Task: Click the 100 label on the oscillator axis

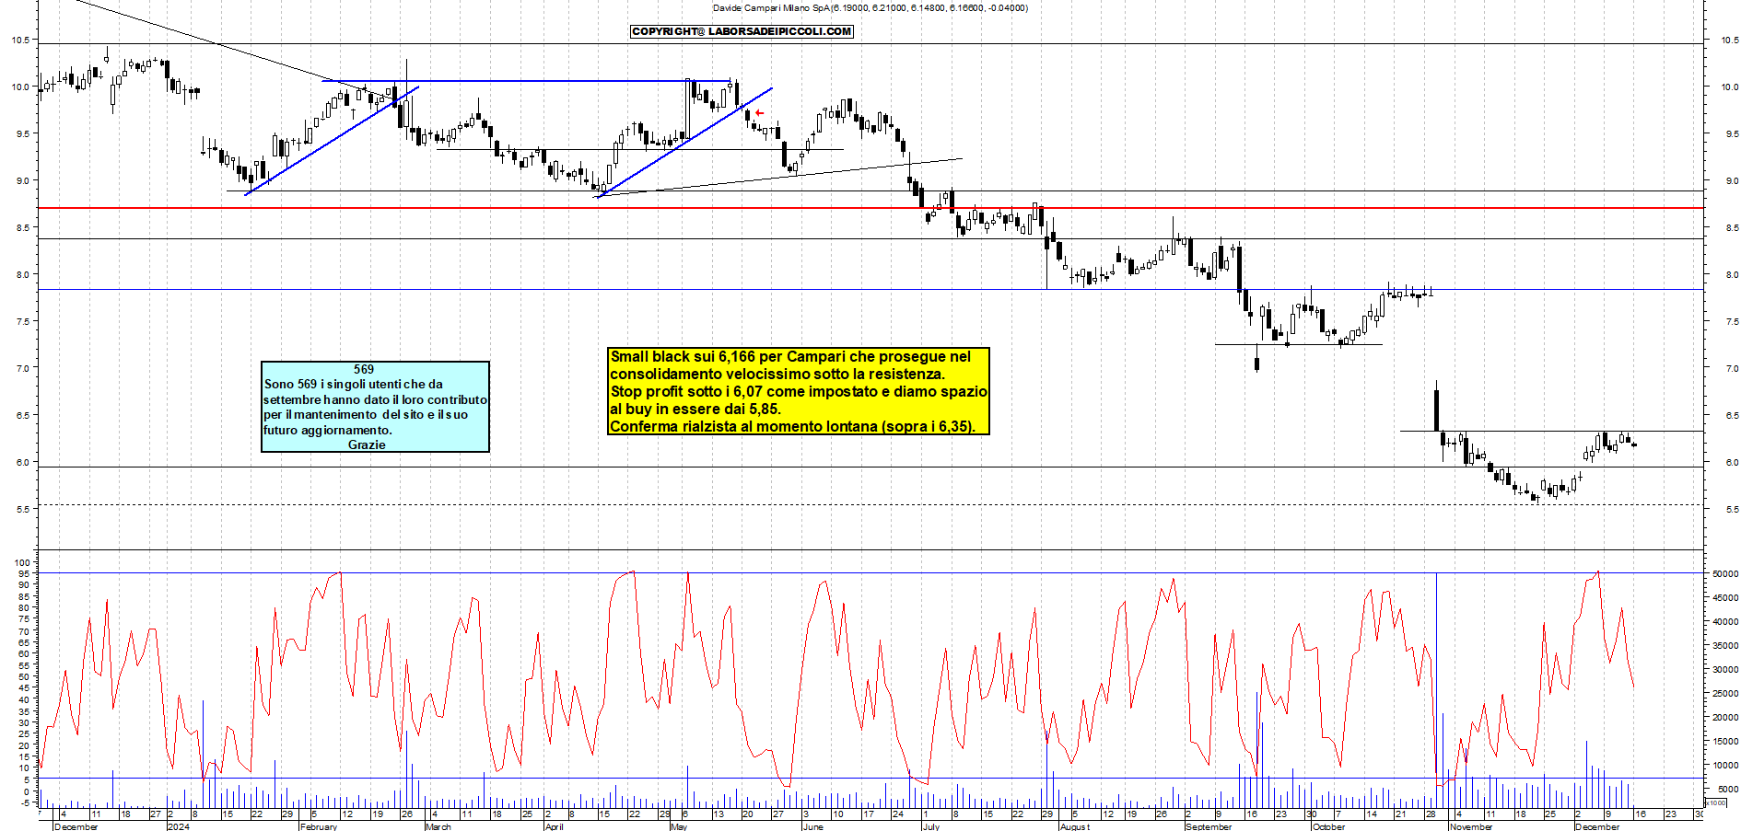Action: (x=23, y=562)
